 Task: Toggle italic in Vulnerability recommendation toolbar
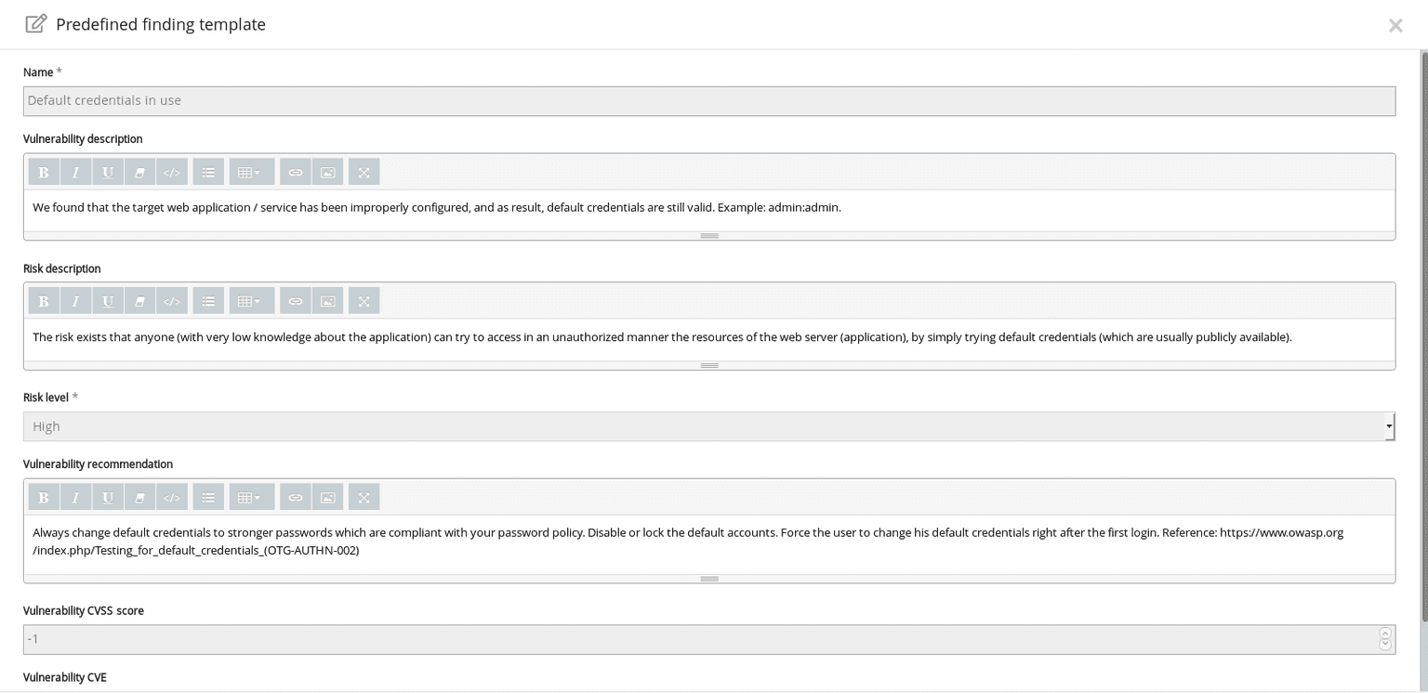point(75,496)
